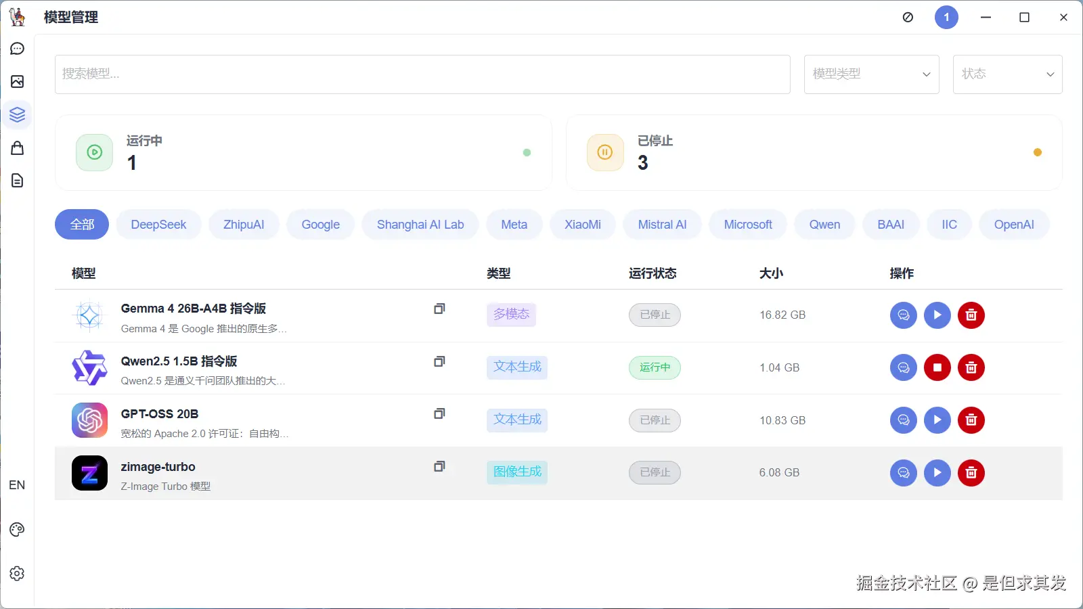Click the 已停止 badge in the Gemma row
1083x609 pixels.
pos(655,315)
